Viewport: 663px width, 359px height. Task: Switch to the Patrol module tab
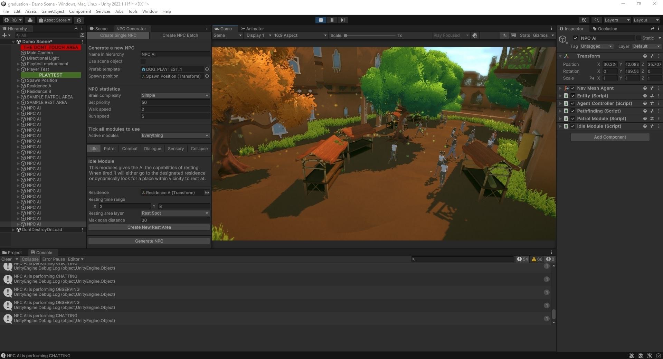click(110, 149)
